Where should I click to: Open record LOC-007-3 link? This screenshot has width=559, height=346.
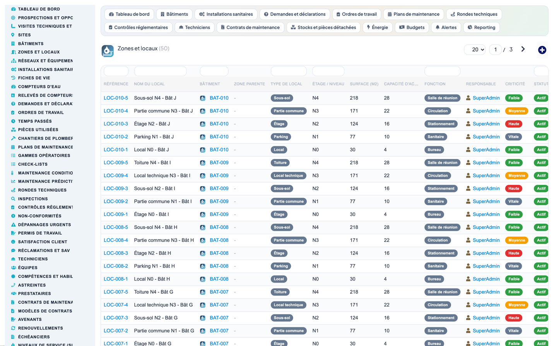coord(116,318)
